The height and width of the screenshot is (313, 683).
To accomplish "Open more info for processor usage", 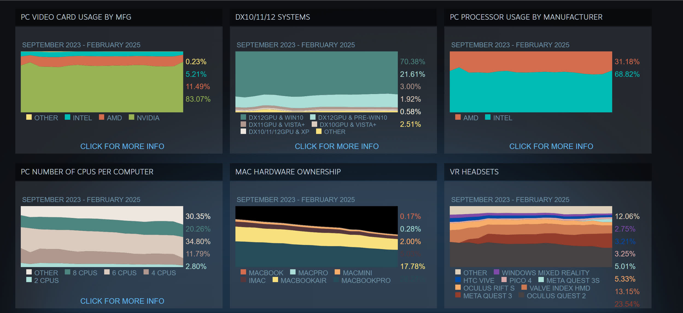I will tap(551, 146).
